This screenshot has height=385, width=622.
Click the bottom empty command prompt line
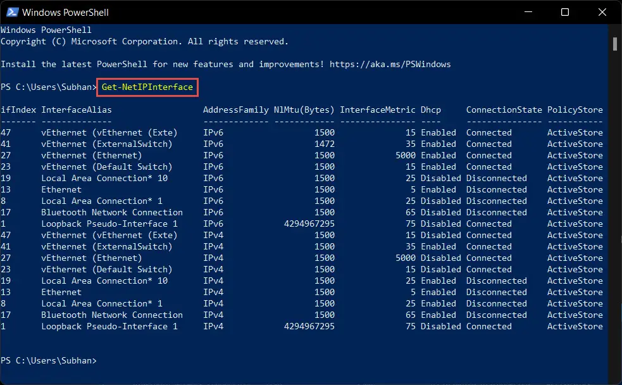304,360
